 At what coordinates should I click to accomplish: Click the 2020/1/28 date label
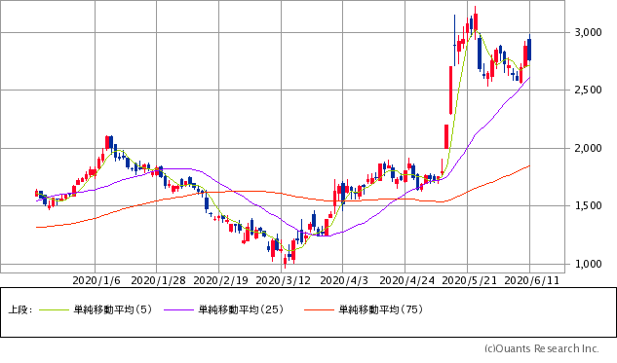pos(158,280)
